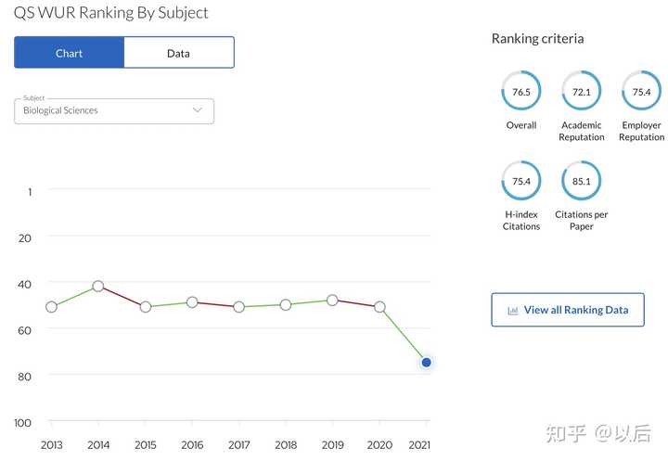Select the 2014 data point on chart

pos(98,287)
